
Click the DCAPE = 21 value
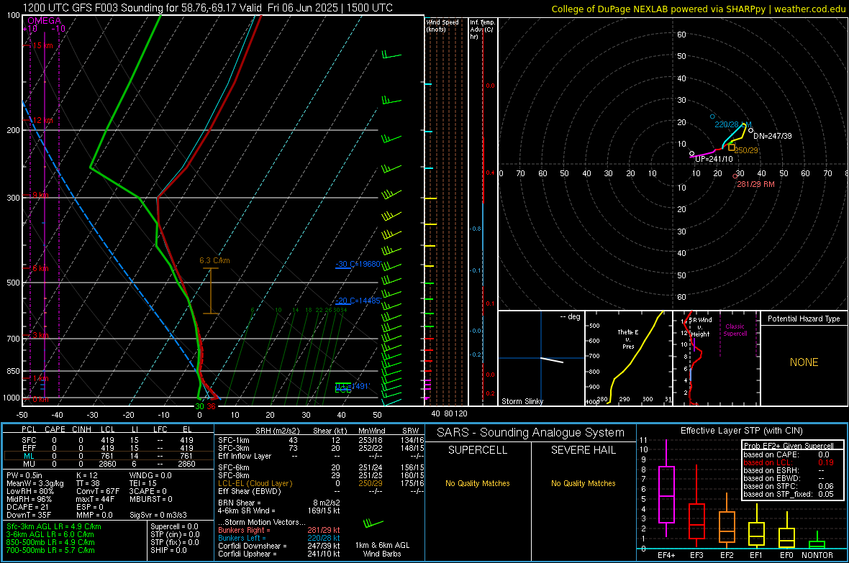pyautogui.click(x=27, y=507)
